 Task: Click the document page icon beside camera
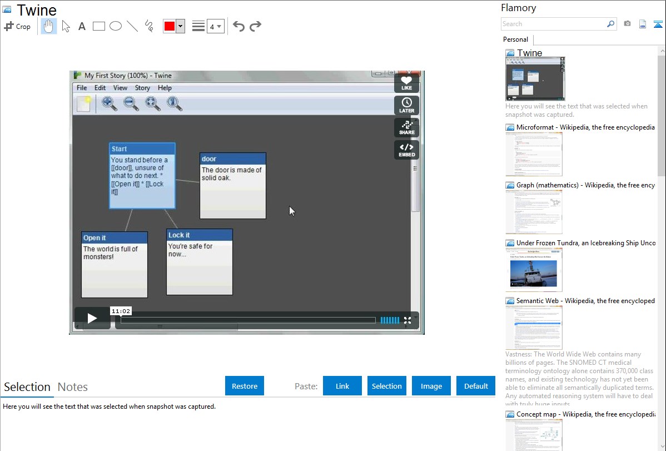pos(643,24)
